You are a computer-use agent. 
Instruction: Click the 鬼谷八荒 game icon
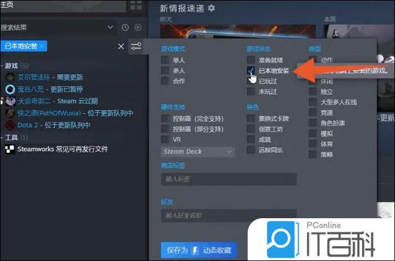point(10,89)
